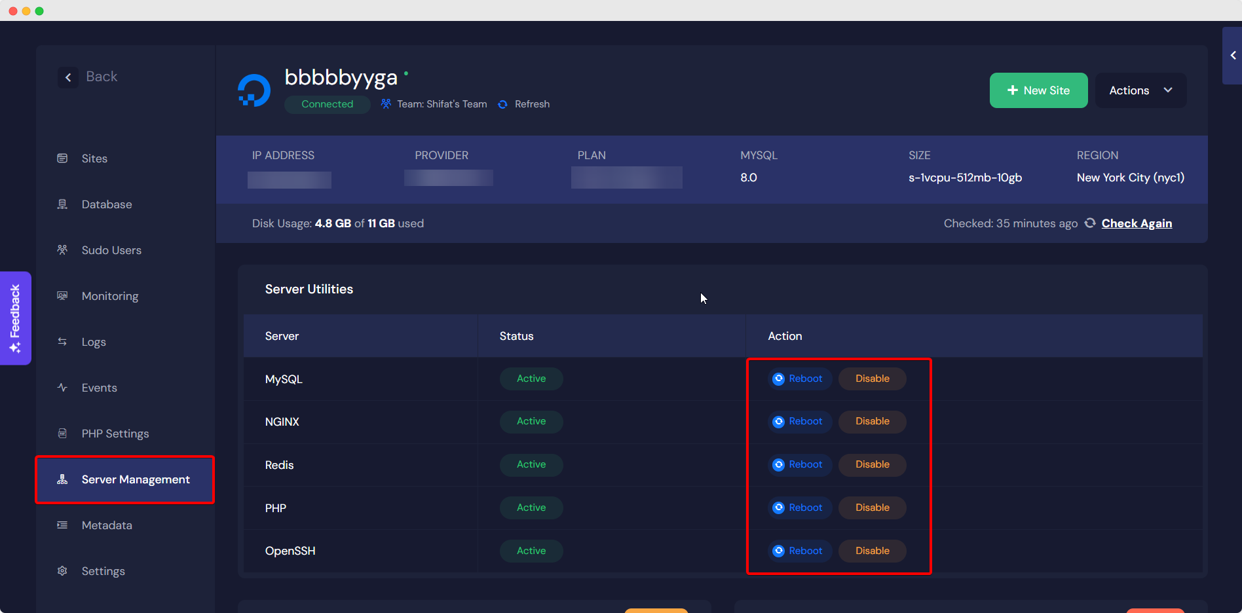Disable the NGINX service
Screen dimensions: 1242x613
(x=872, y=421)
